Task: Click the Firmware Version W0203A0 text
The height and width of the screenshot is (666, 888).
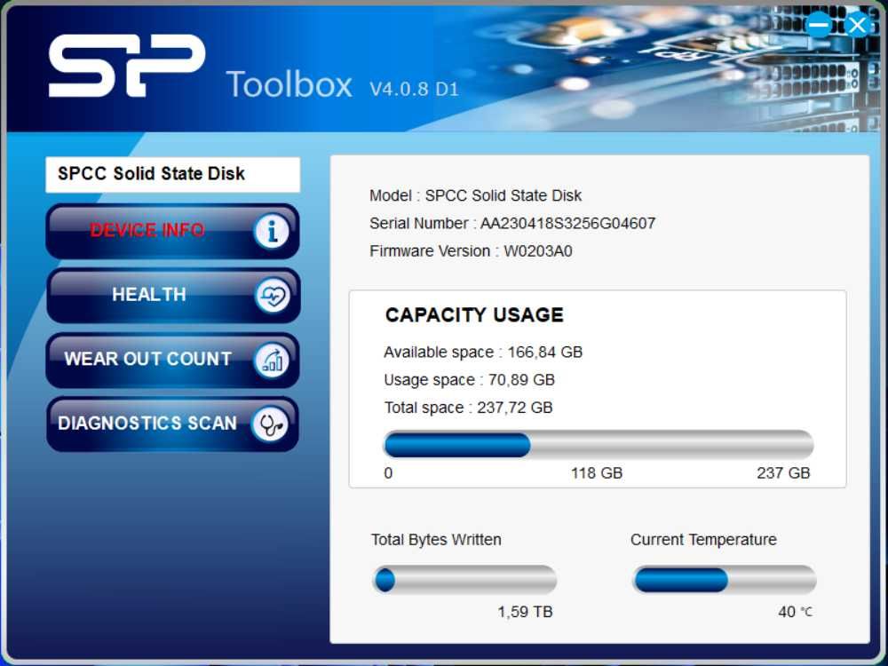Action: point(471,251)
